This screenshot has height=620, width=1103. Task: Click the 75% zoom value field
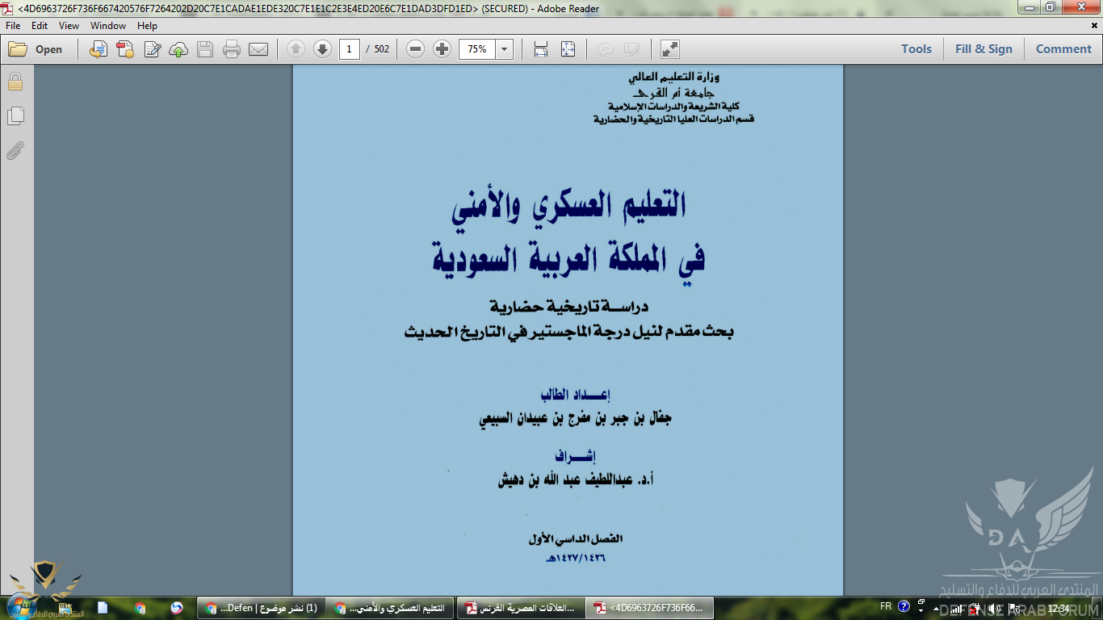(x=477, y=49)
